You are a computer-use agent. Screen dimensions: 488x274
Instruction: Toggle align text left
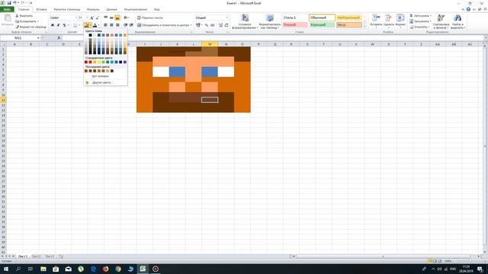tap(105, 25)
